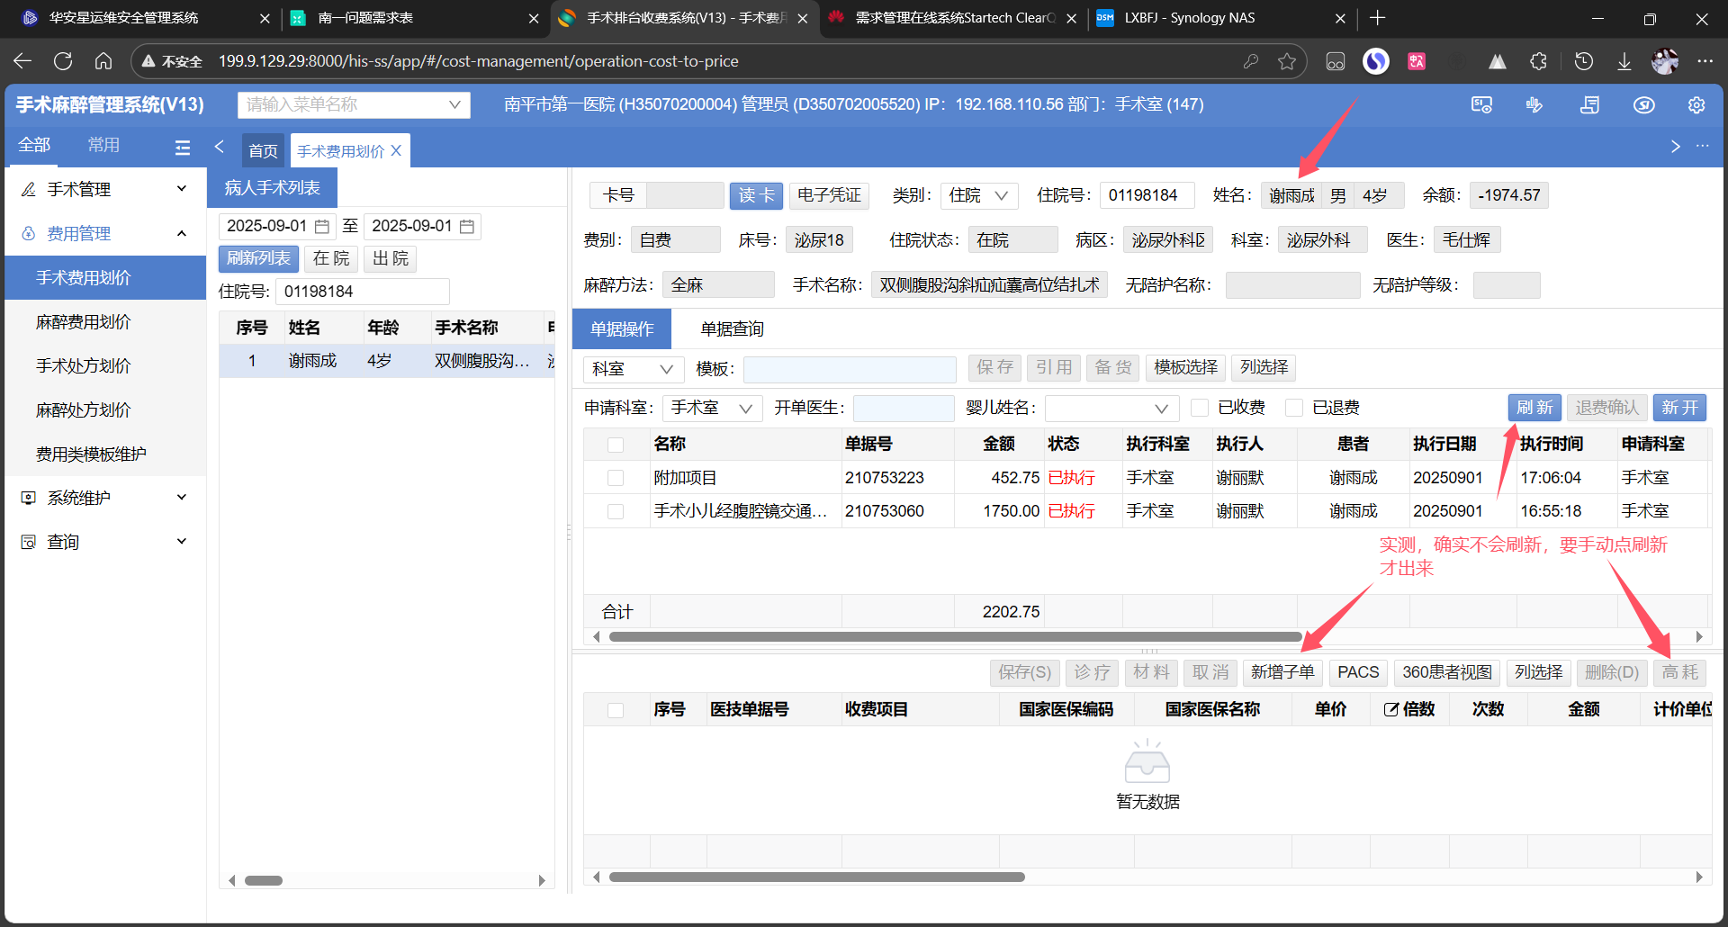Check the select-all box in the bill table header

pos(616,445)
